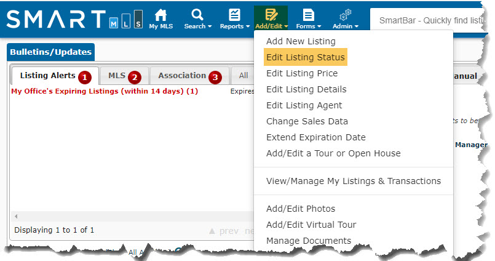Choose Change Sales Data
This screenshot has height=261, width=495.
tap(307, 121)
